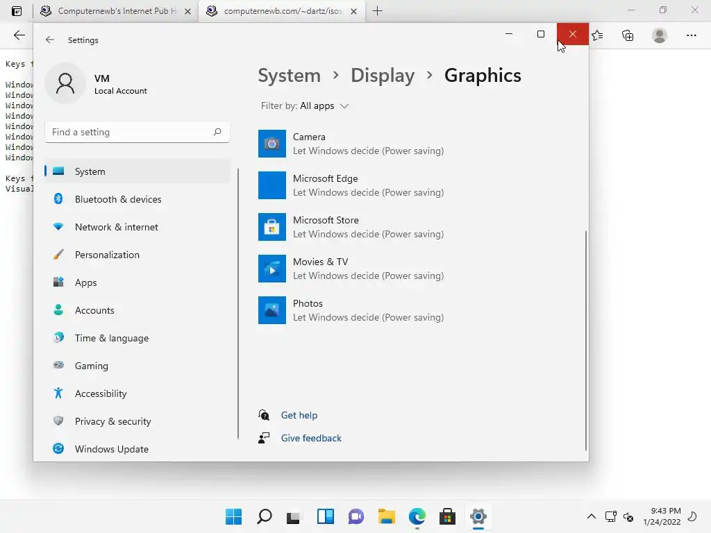Screen dimensions: 711x533
Task: Click the Get help link
Action: coord(299,415)
